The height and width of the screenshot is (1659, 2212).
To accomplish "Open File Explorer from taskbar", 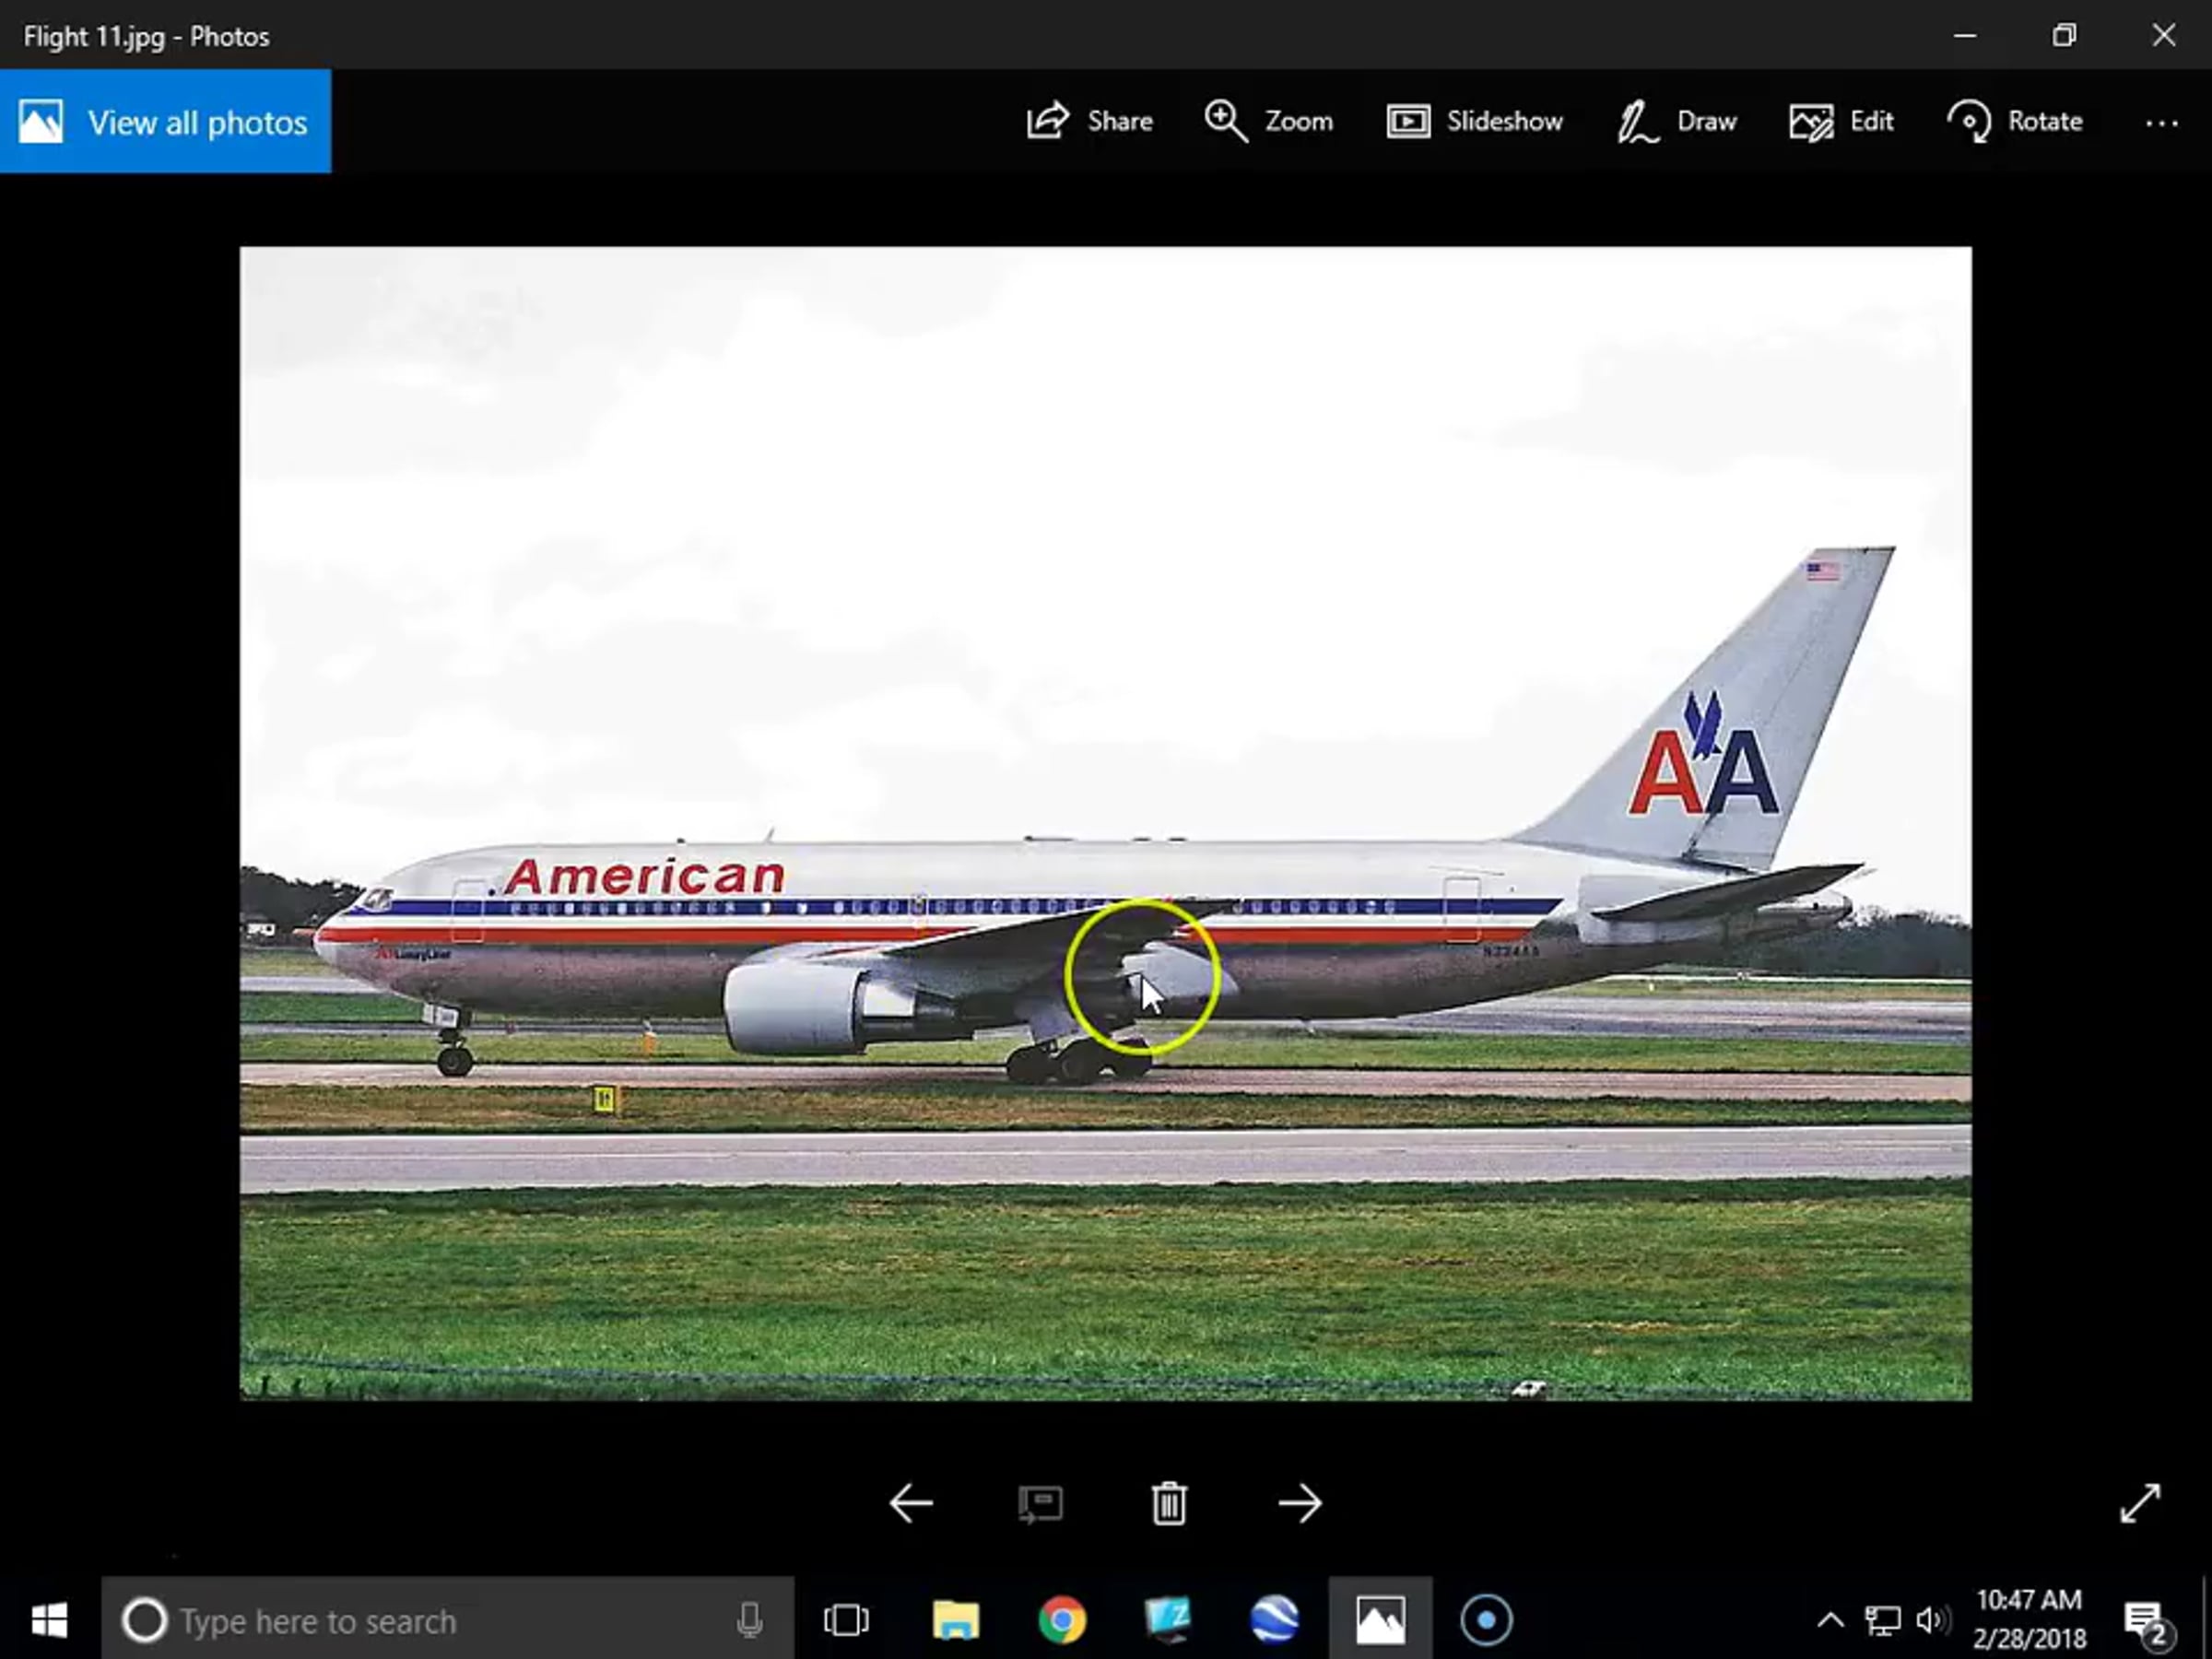I will coord(955,1619).
